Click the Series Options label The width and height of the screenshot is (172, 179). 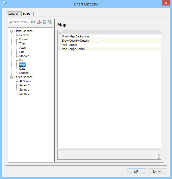(23, 77)
